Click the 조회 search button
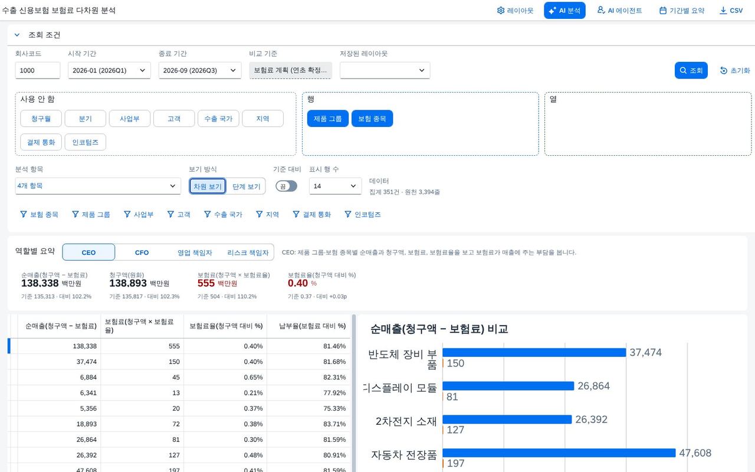 [691, 70]
